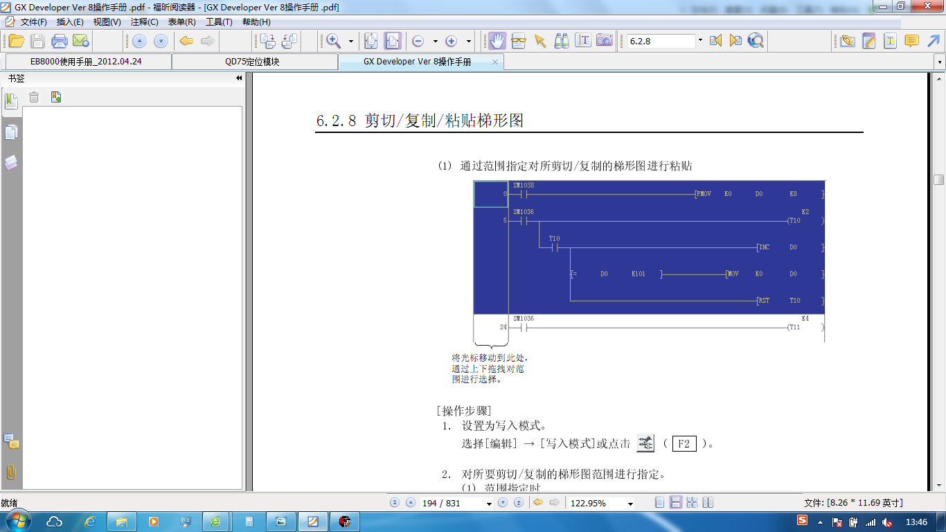Click the Snapshot camera tool

[x=605, y=41]
